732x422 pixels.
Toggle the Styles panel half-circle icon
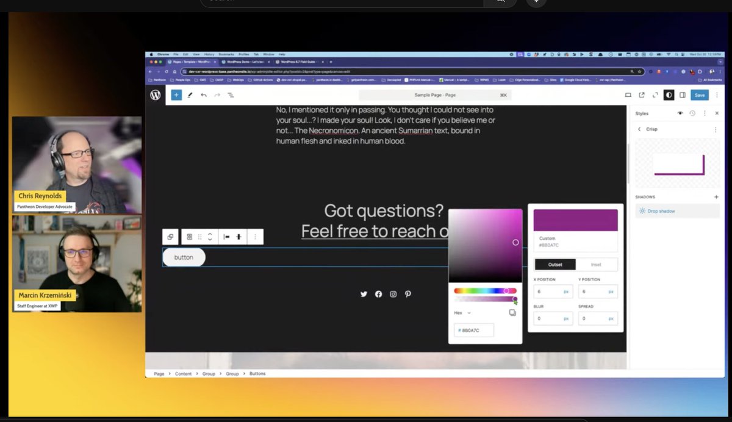(669, 95)
